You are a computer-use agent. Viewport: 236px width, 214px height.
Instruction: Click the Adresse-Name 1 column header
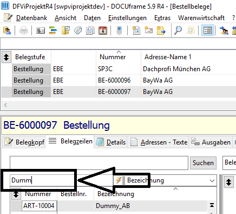coord(168,57)
